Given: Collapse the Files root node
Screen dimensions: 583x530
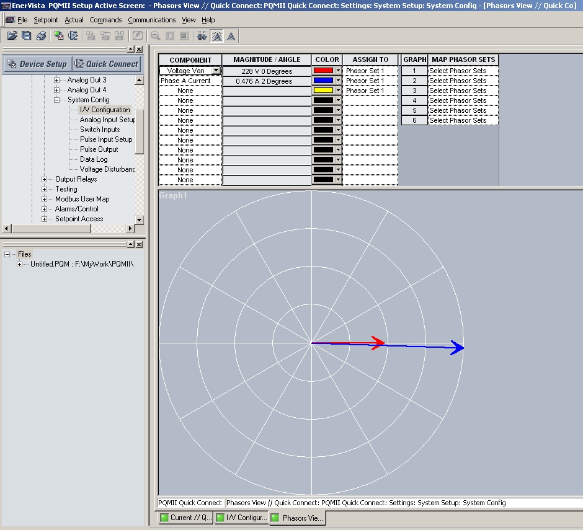Looking at the screenshot, I should (x=7, y=254).
